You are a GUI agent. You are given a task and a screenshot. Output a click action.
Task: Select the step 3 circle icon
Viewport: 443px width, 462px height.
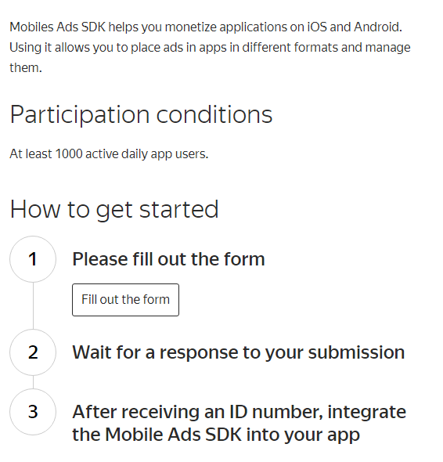[33, 412]
